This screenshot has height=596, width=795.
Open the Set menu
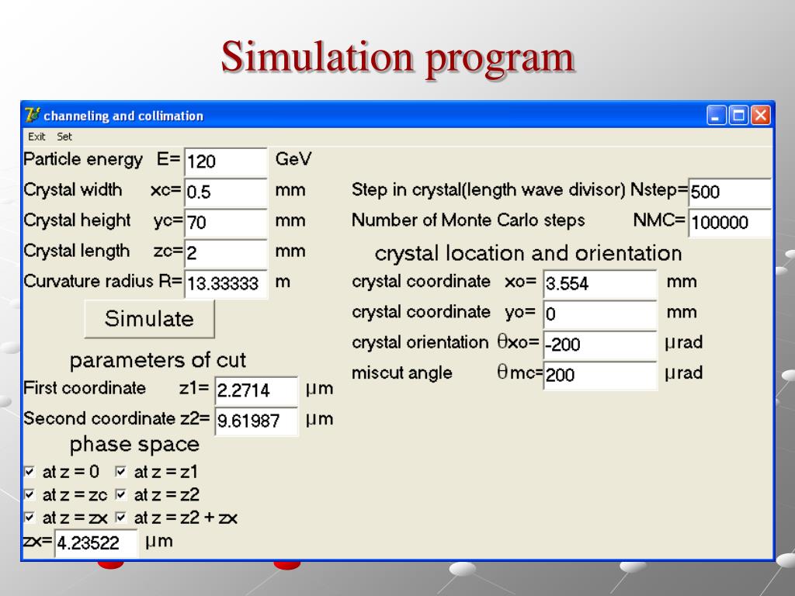[x=64, y=137]
